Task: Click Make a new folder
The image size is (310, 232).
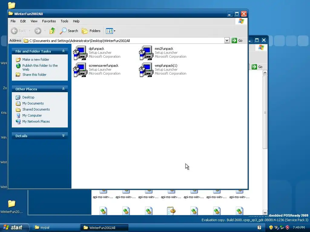Action: click(36, 60)
